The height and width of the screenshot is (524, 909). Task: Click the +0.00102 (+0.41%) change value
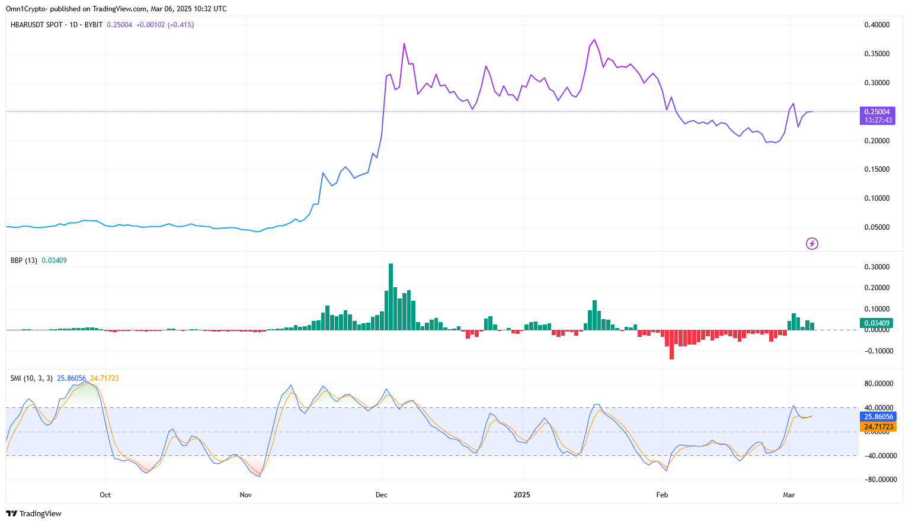[165, 25]
